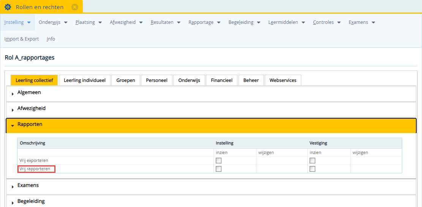This screenshot has width=422, height=207.
Task: Click the Vestiging column header
Action: coord(318,143)
